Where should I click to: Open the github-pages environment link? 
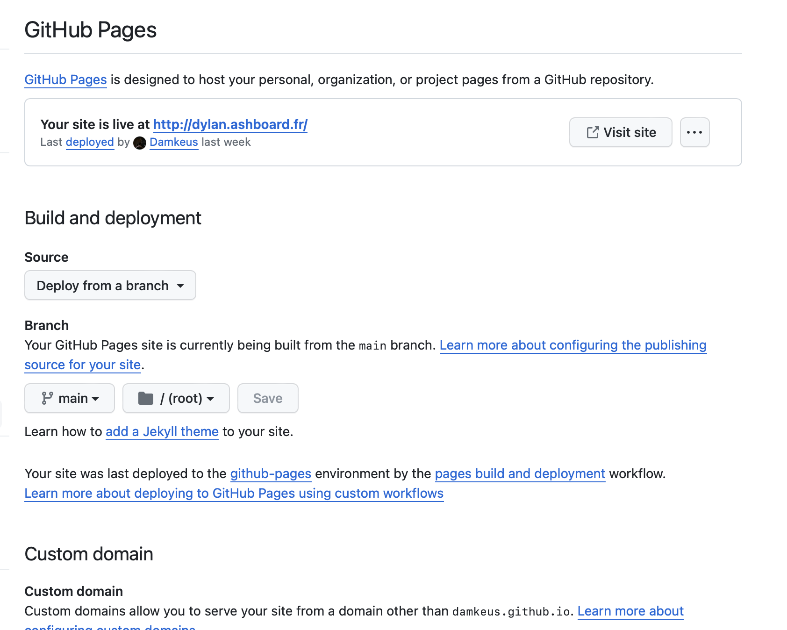click(x=271, y=474)
